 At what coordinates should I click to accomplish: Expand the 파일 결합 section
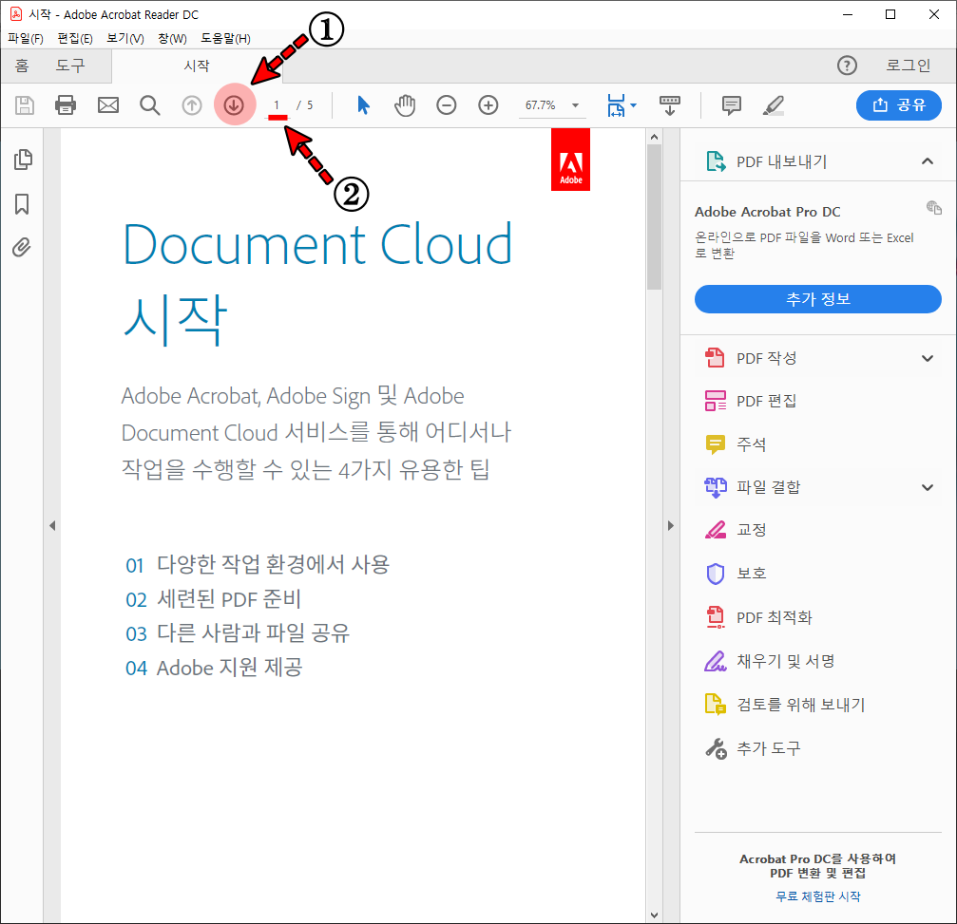click(x=928, y=487)
